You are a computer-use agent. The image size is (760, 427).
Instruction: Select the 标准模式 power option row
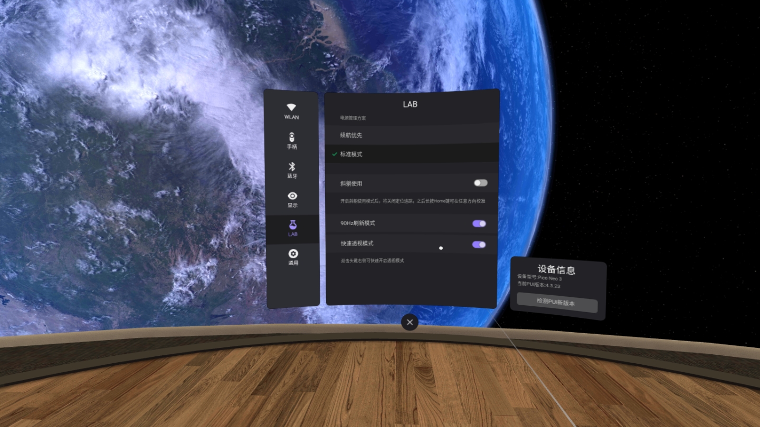(412, 154)
